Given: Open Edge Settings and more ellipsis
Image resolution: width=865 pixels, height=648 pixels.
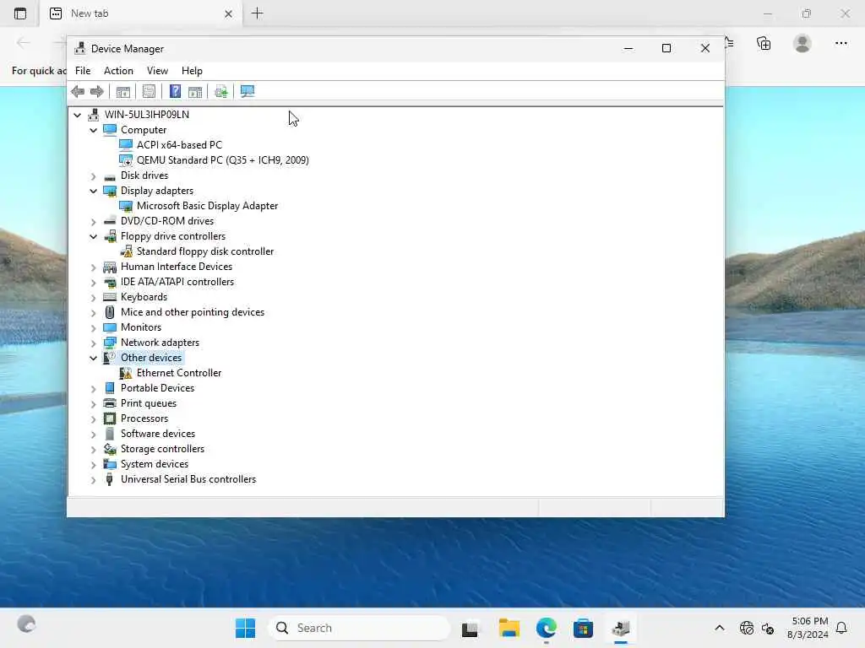Looking at the screenshot, I should tap(841, 43).
